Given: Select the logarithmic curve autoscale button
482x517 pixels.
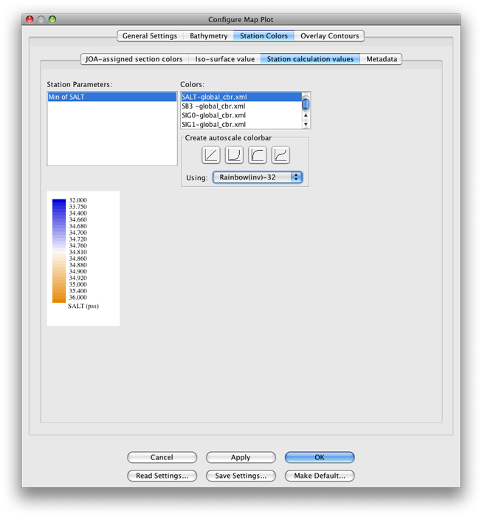Looking at the screenshot, I should coord(258,155).
